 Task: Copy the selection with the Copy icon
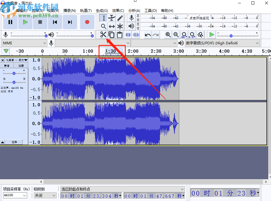click(111, 35)
